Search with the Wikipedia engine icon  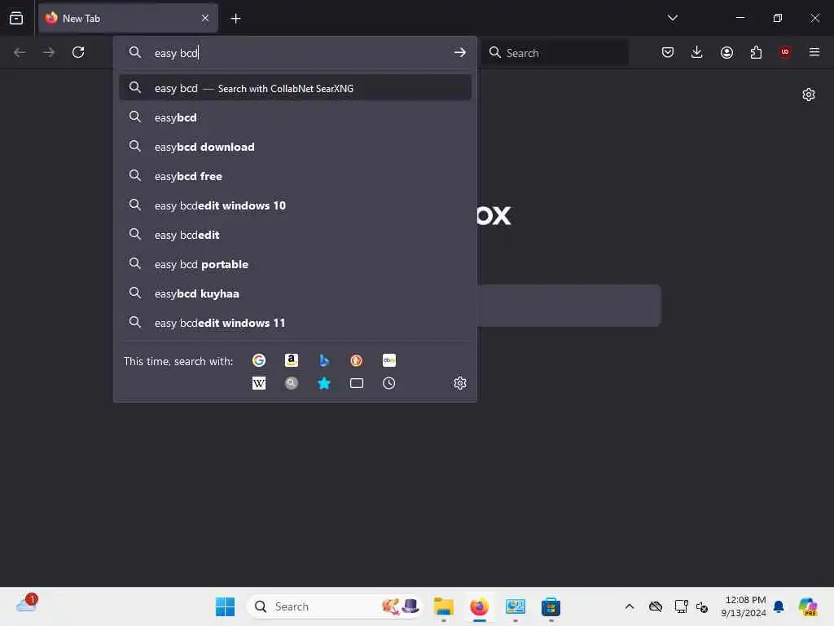click(259, 383)
